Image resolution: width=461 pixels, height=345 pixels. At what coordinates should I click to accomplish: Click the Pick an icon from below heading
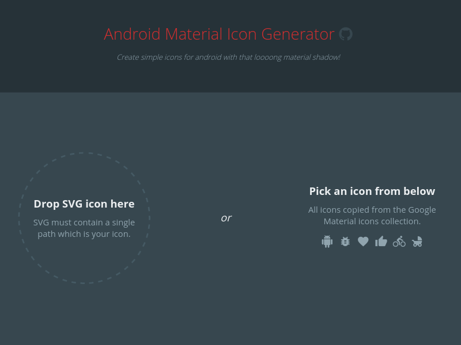point(372,191)
